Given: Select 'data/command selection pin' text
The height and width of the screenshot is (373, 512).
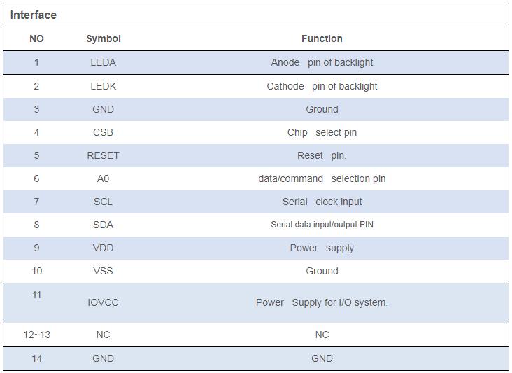Looking at the screenshot, I should coord(322,178).
